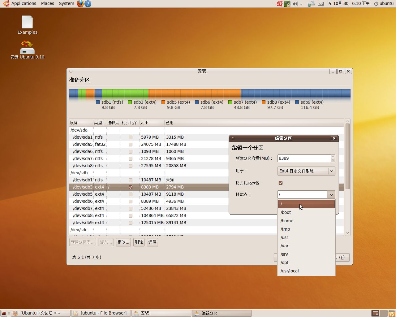Open the mail envelope tray icon
Screen dimensions: 396x317
321,4
